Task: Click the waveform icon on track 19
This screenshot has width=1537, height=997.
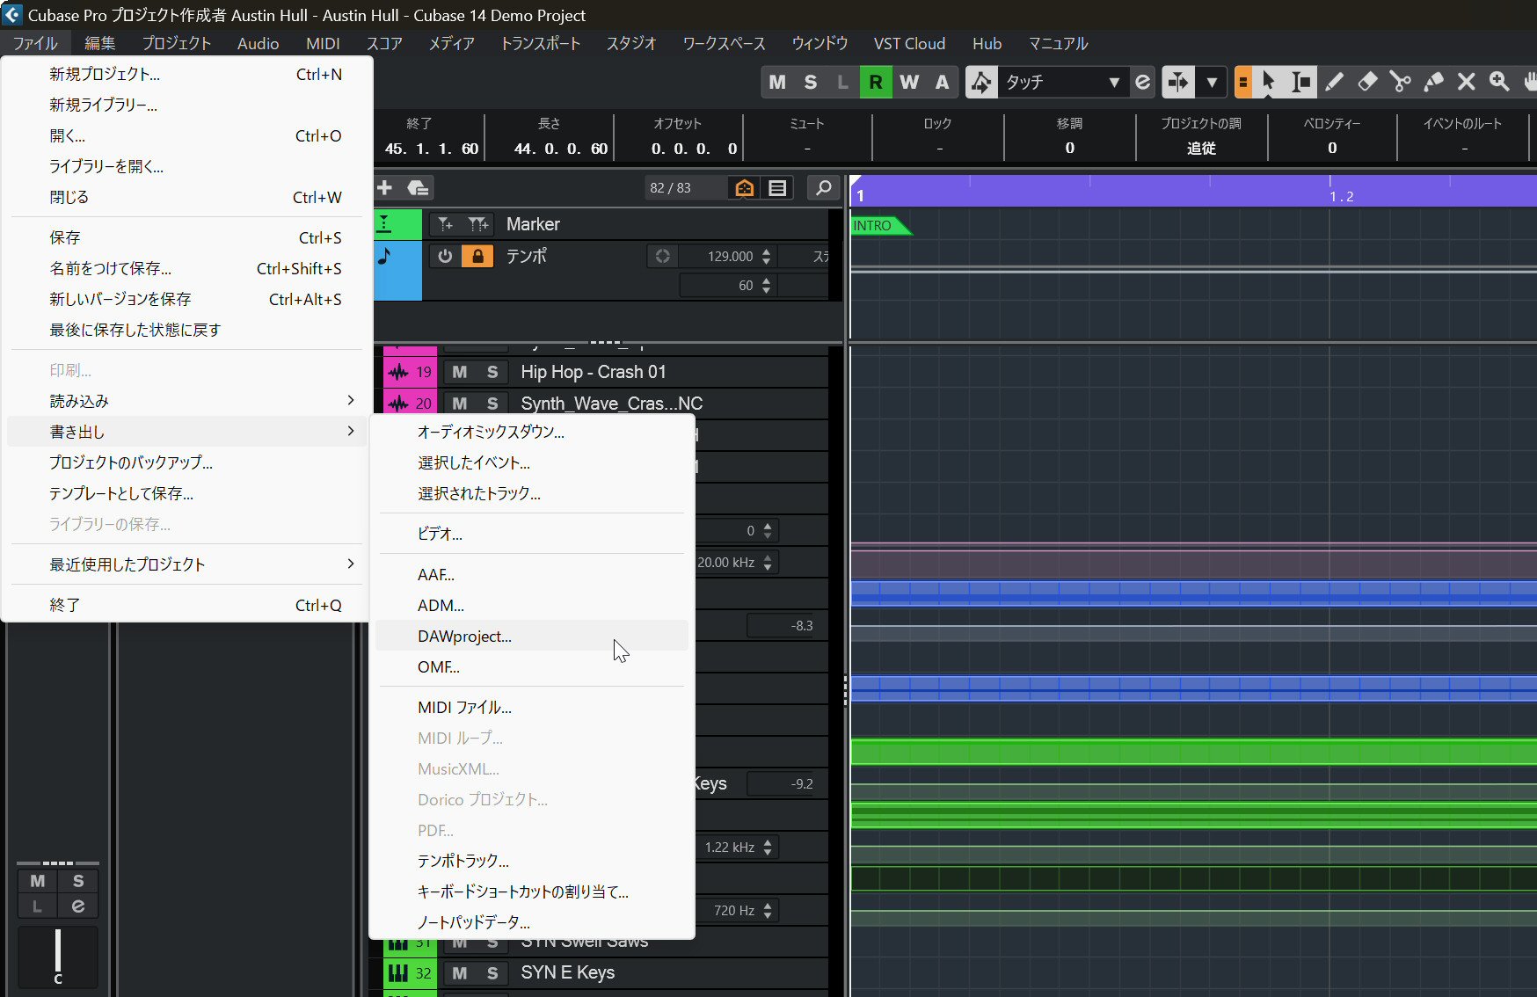Action: [x=398, y=372]
